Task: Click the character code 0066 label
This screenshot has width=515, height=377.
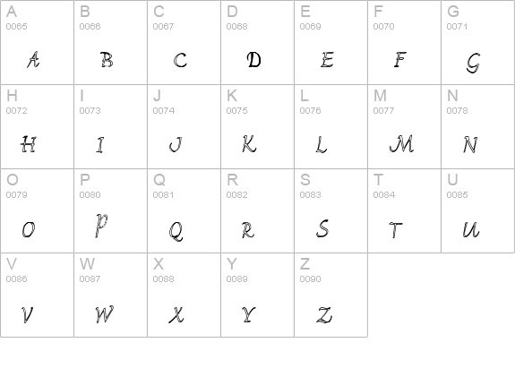Action: coord(90,27)
